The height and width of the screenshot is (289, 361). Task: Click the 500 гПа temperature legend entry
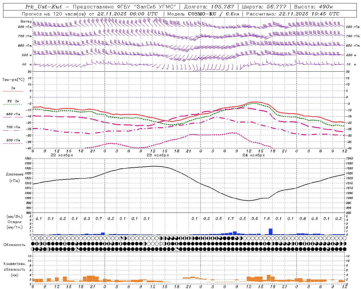[x=13, y=141]
